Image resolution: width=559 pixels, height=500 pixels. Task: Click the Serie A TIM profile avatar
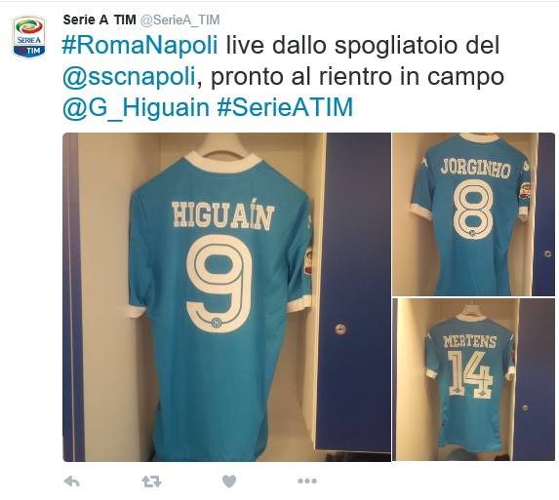[29, 36]
